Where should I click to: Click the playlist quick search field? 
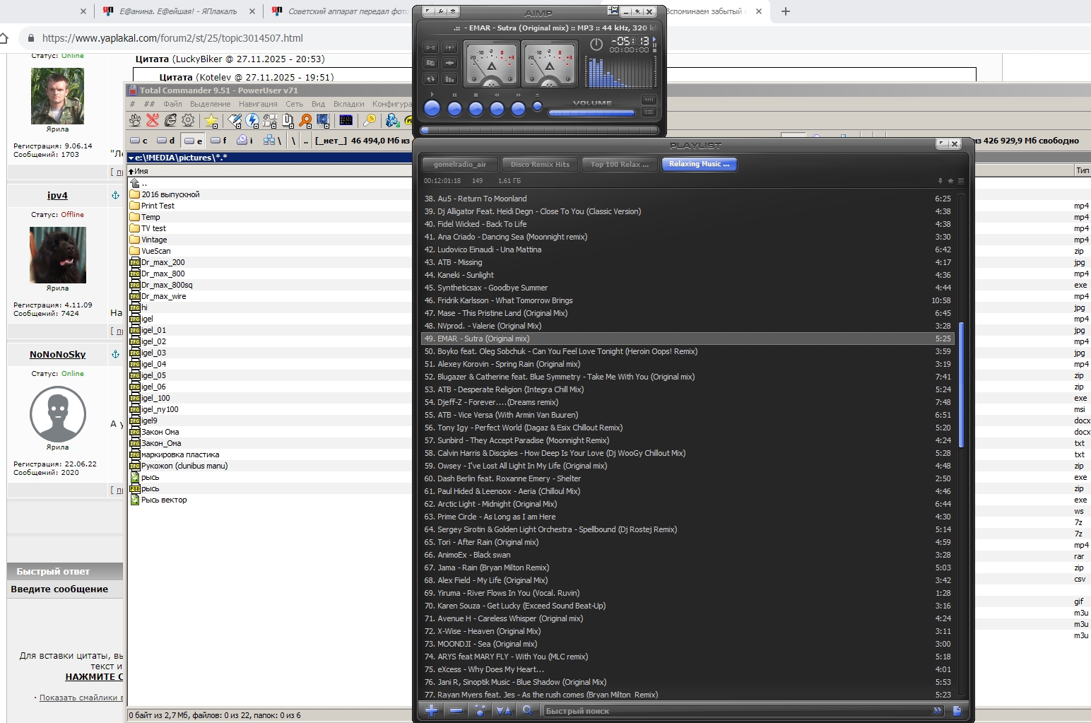(x=735, y=710)
